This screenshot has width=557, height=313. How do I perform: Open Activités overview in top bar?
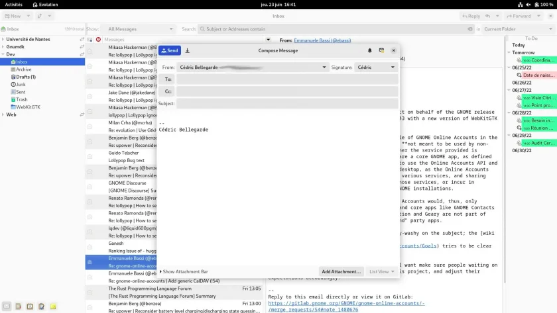[x=13, y=5]
